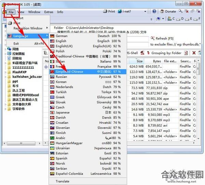Click the Donate button
The image size is (205, 185).
(168, 11)
